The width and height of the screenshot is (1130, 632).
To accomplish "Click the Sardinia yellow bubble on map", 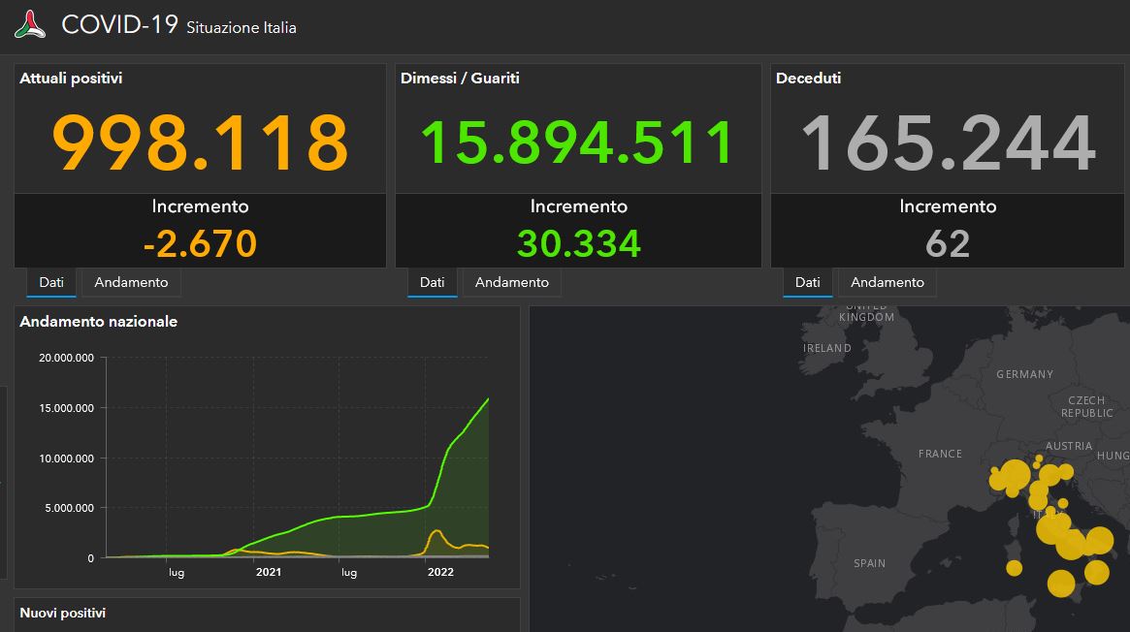I will point(1014,568).
